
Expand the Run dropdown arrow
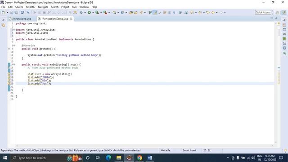[93, 13]
